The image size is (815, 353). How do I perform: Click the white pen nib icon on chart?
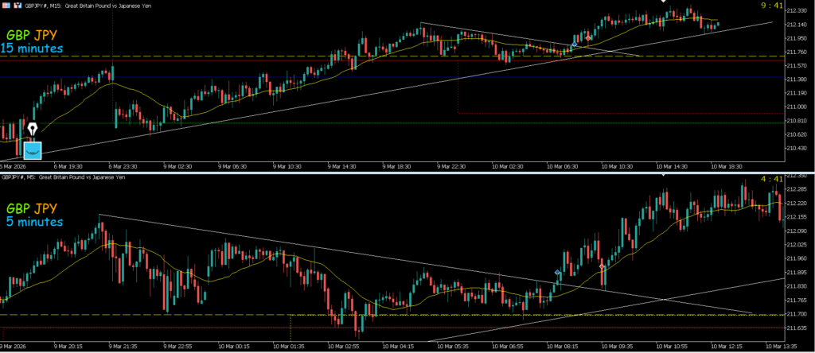click(32, 129)
